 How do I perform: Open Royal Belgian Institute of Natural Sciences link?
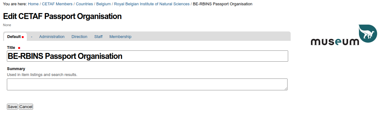152,4
